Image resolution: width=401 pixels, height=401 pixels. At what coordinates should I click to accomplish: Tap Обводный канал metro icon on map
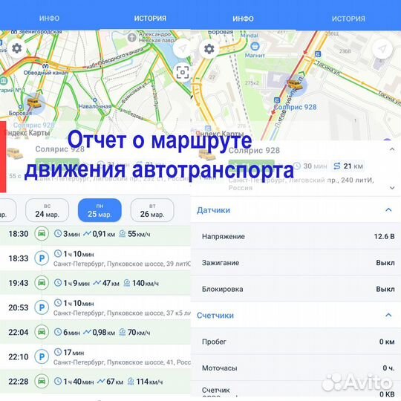point(45,66)
